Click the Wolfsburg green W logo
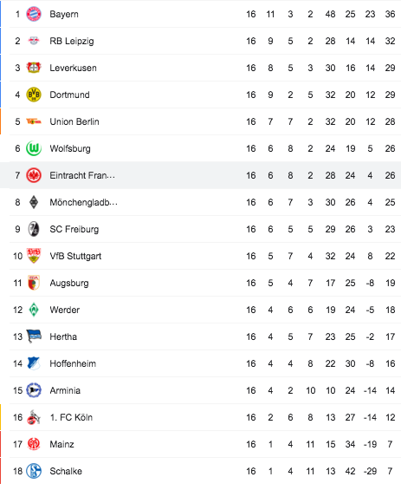401x490 pixels. (x=34, y=148)
